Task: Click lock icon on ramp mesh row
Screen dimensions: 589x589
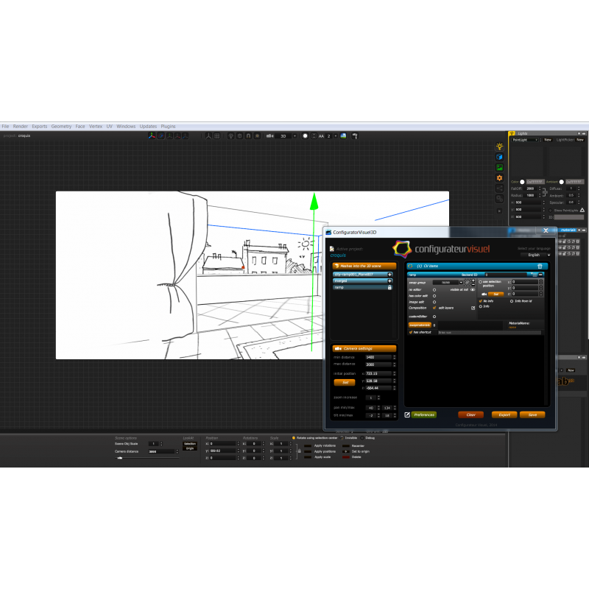Action: pos(389,287)
